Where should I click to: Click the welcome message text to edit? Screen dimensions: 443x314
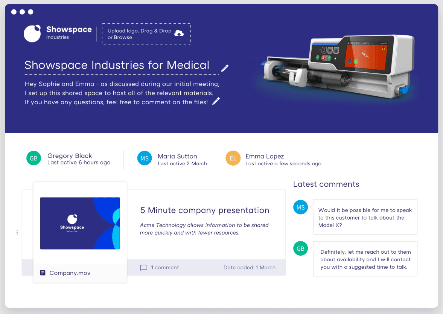tap(121, 93)
